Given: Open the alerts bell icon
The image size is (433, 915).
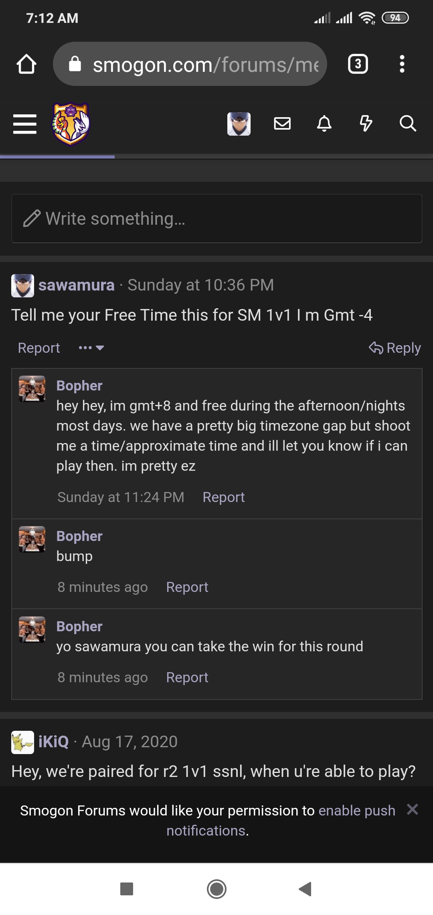Looking at the screenshot, I should [324, 124].
